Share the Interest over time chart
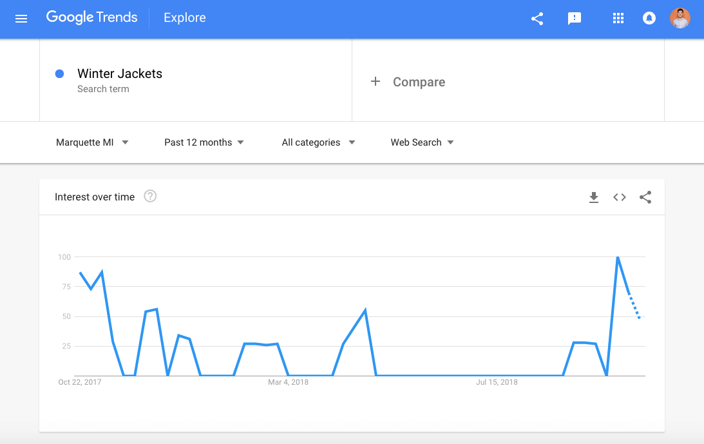Viewport: 704px width, 444px height. tap(645, 198)
